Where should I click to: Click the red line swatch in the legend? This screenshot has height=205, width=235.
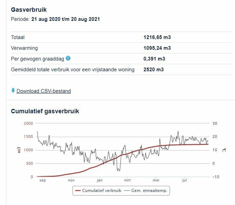(78, 191)
